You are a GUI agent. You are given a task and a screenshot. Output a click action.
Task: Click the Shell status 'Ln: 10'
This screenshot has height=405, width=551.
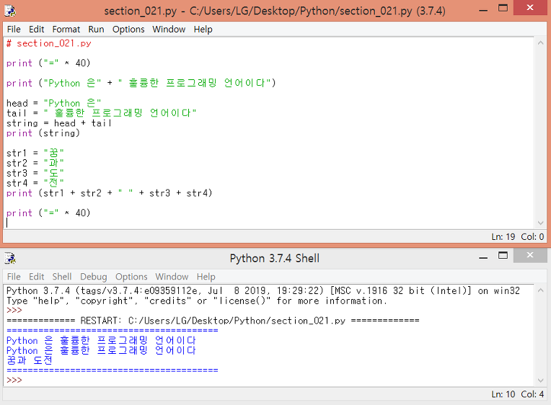click(503, 394)
